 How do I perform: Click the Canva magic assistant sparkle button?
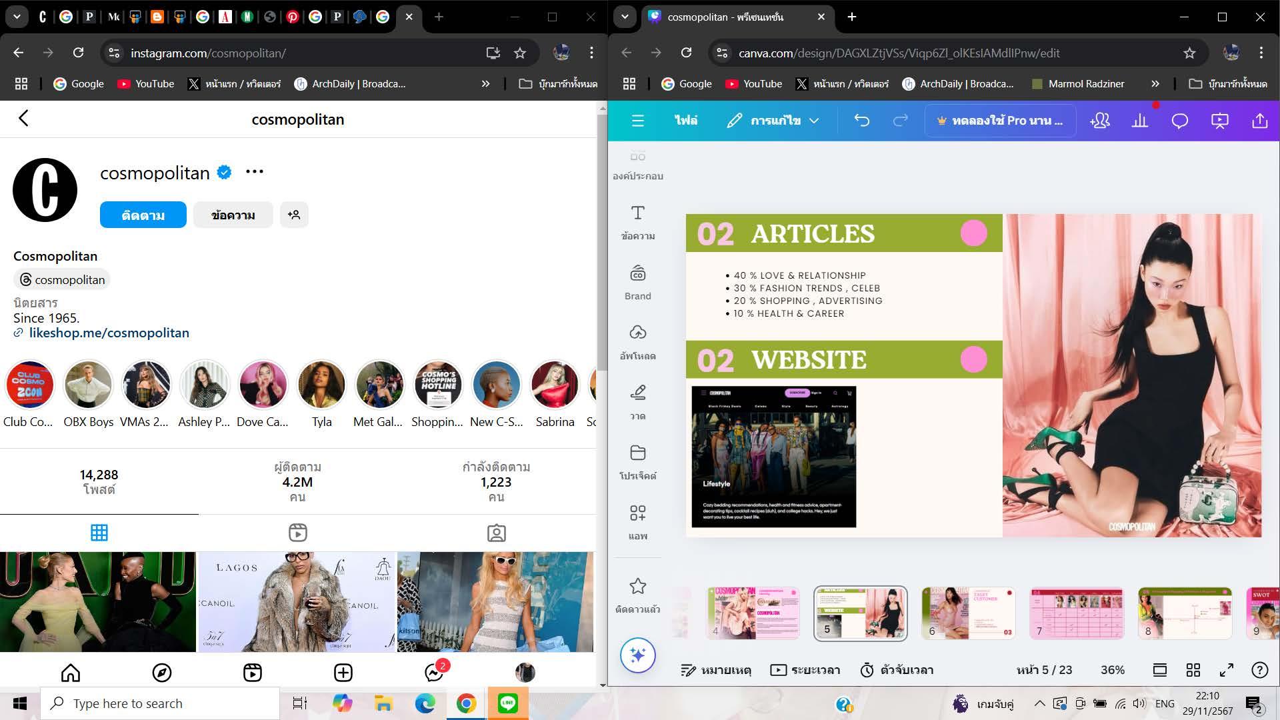coord(637,656)
